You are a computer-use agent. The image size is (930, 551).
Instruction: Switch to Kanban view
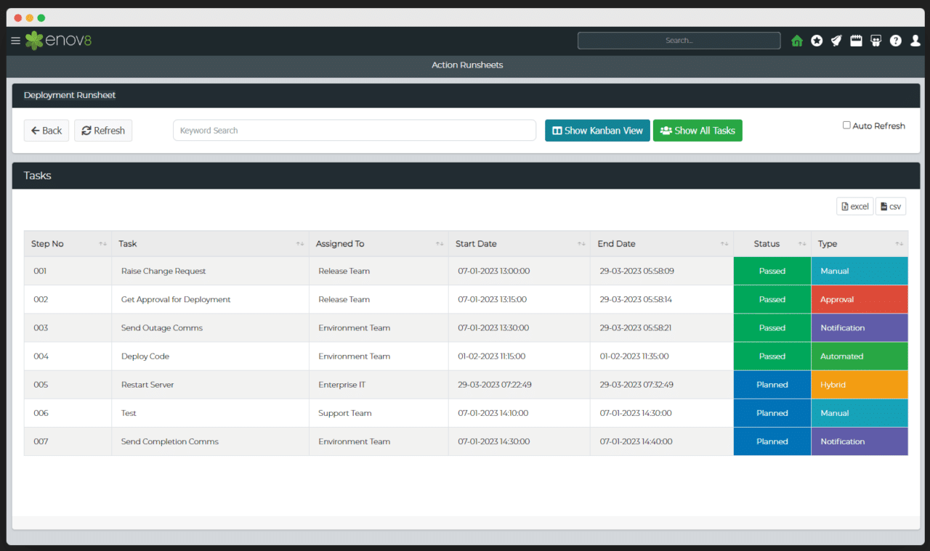coord(597,131)
